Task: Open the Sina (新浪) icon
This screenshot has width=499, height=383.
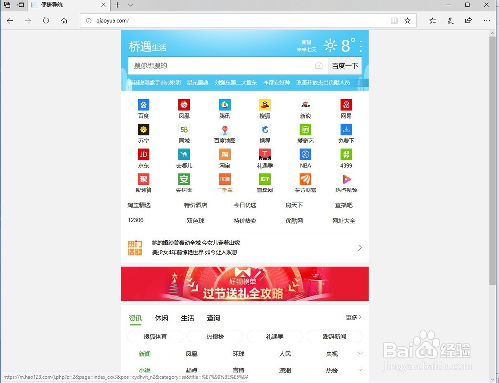Action: 305,105
